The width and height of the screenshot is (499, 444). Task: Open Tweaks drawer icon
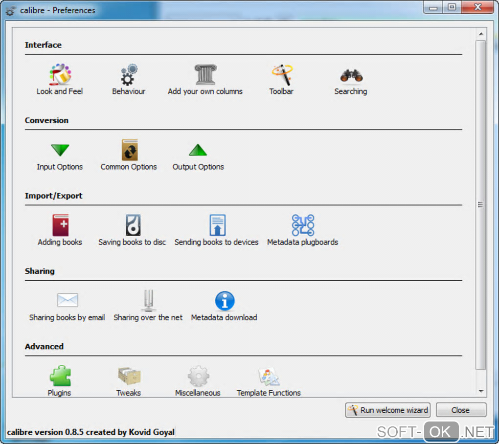click(129, 376)
